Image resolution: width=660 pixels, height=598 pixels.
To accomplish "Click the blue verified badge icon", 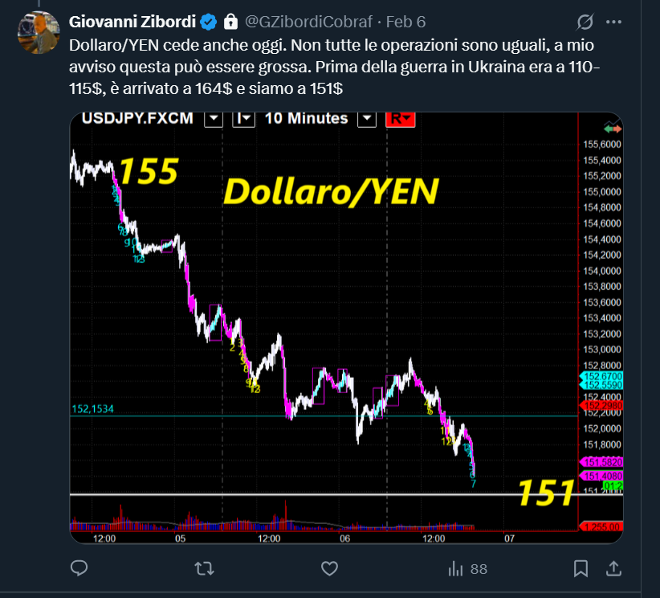I will point(208,22).
